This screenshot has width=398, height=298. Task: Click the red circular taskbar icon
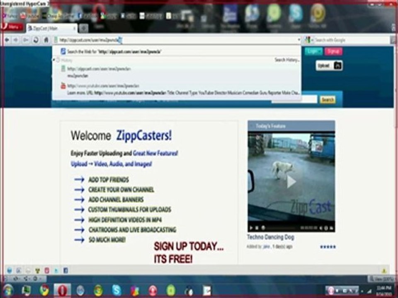point(153,291)
